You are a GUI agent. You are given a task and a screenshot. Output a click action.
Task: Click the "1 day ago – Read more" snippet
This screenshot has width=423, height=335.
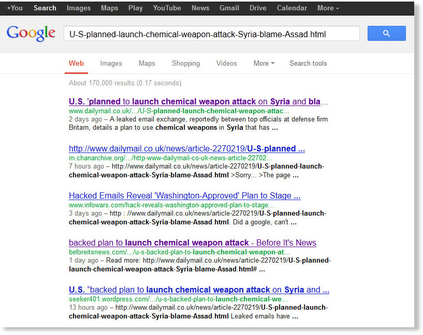pyautogui.click(x=200, y=265)
